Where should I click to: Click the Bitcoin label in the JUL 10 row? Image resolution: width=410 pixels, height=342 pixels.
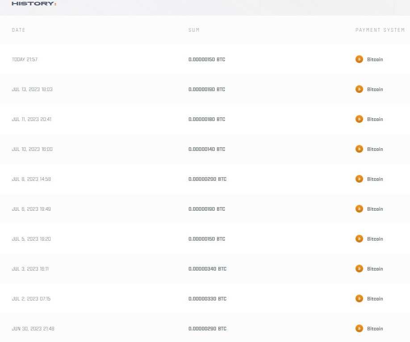(375, 149)
